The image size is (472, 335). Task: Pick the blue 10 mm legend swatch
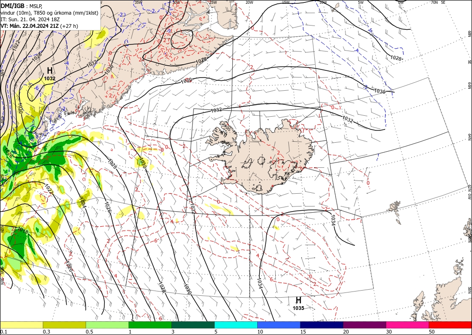[279, 325]
